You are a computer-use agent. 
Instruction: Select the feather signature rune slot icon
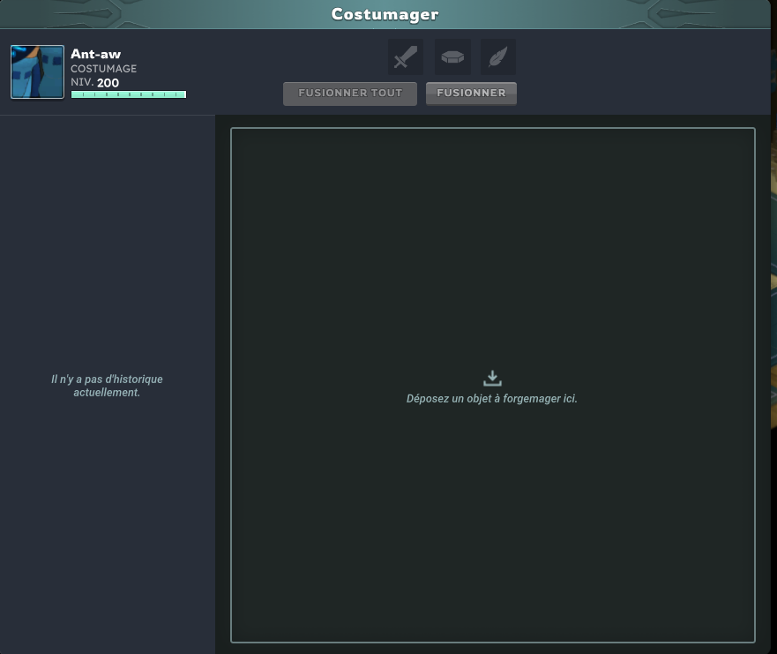point(498,57)
